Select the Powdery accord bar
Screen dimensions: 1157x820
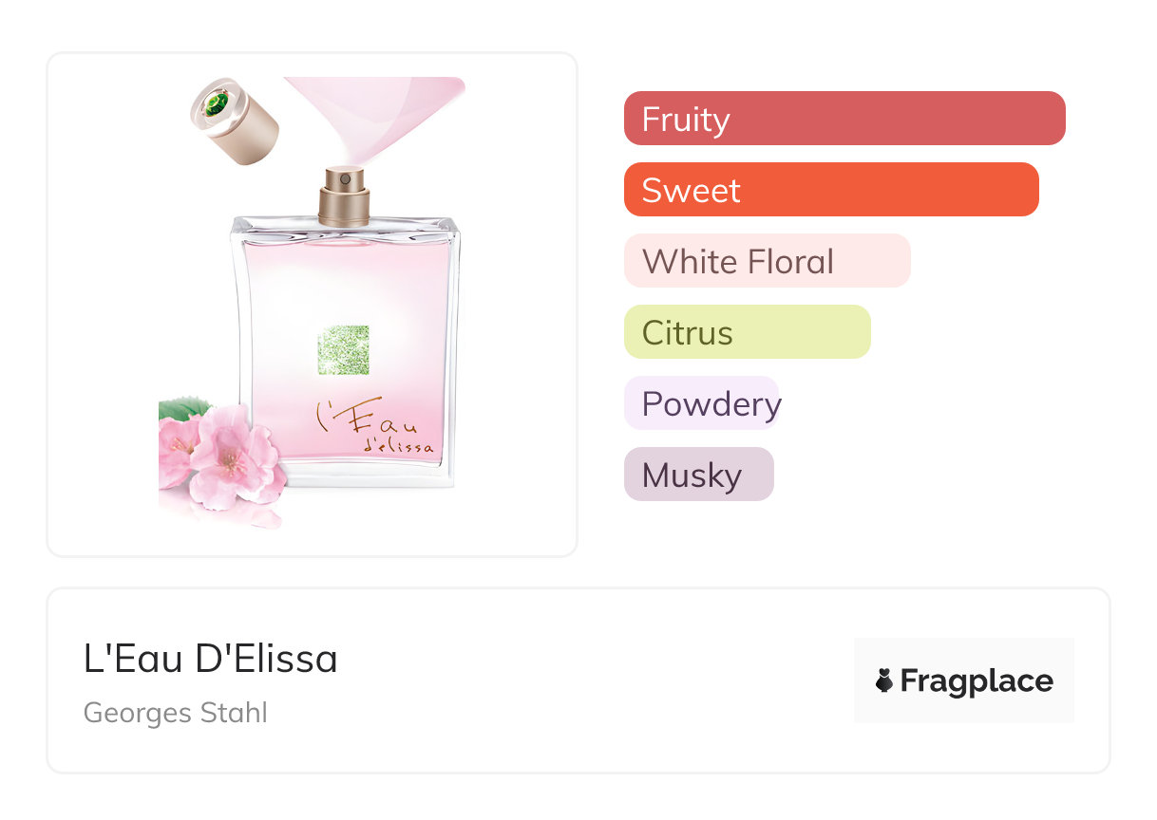[x=702, y=403]
